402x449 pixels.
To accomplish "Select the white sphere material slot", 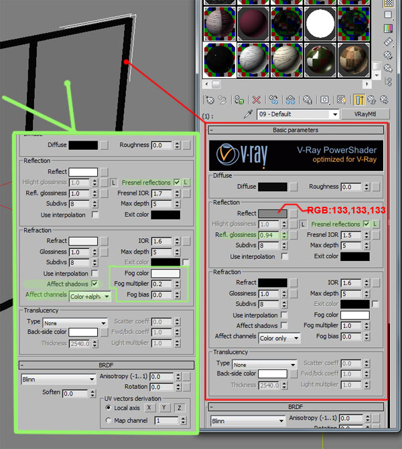I will click(x=320, y=23).
